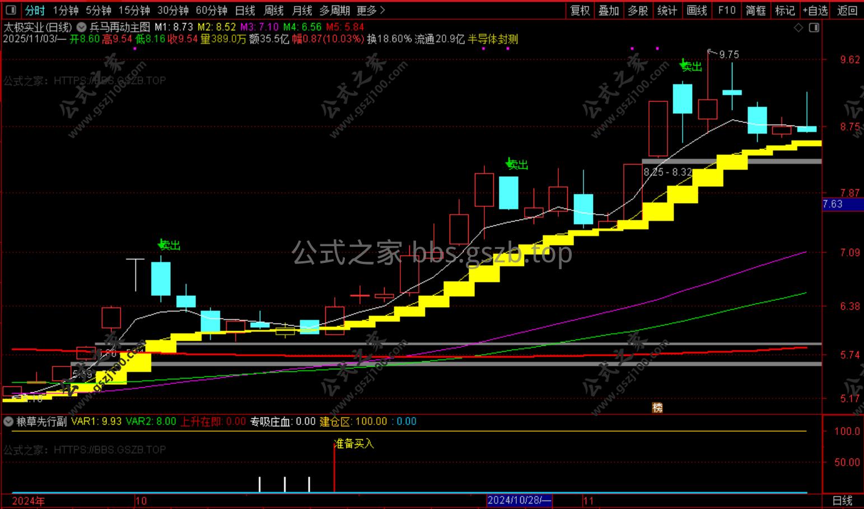Click the VAR2: 8.00 value

tap(151, 421)
